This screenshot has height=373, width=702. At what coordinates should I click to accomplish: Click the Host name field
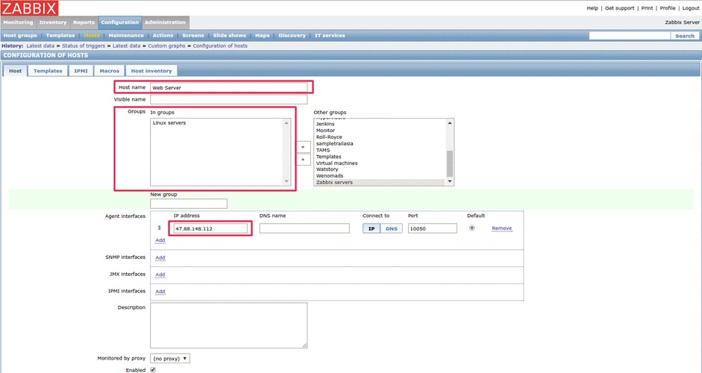click(x=229, y=87)
